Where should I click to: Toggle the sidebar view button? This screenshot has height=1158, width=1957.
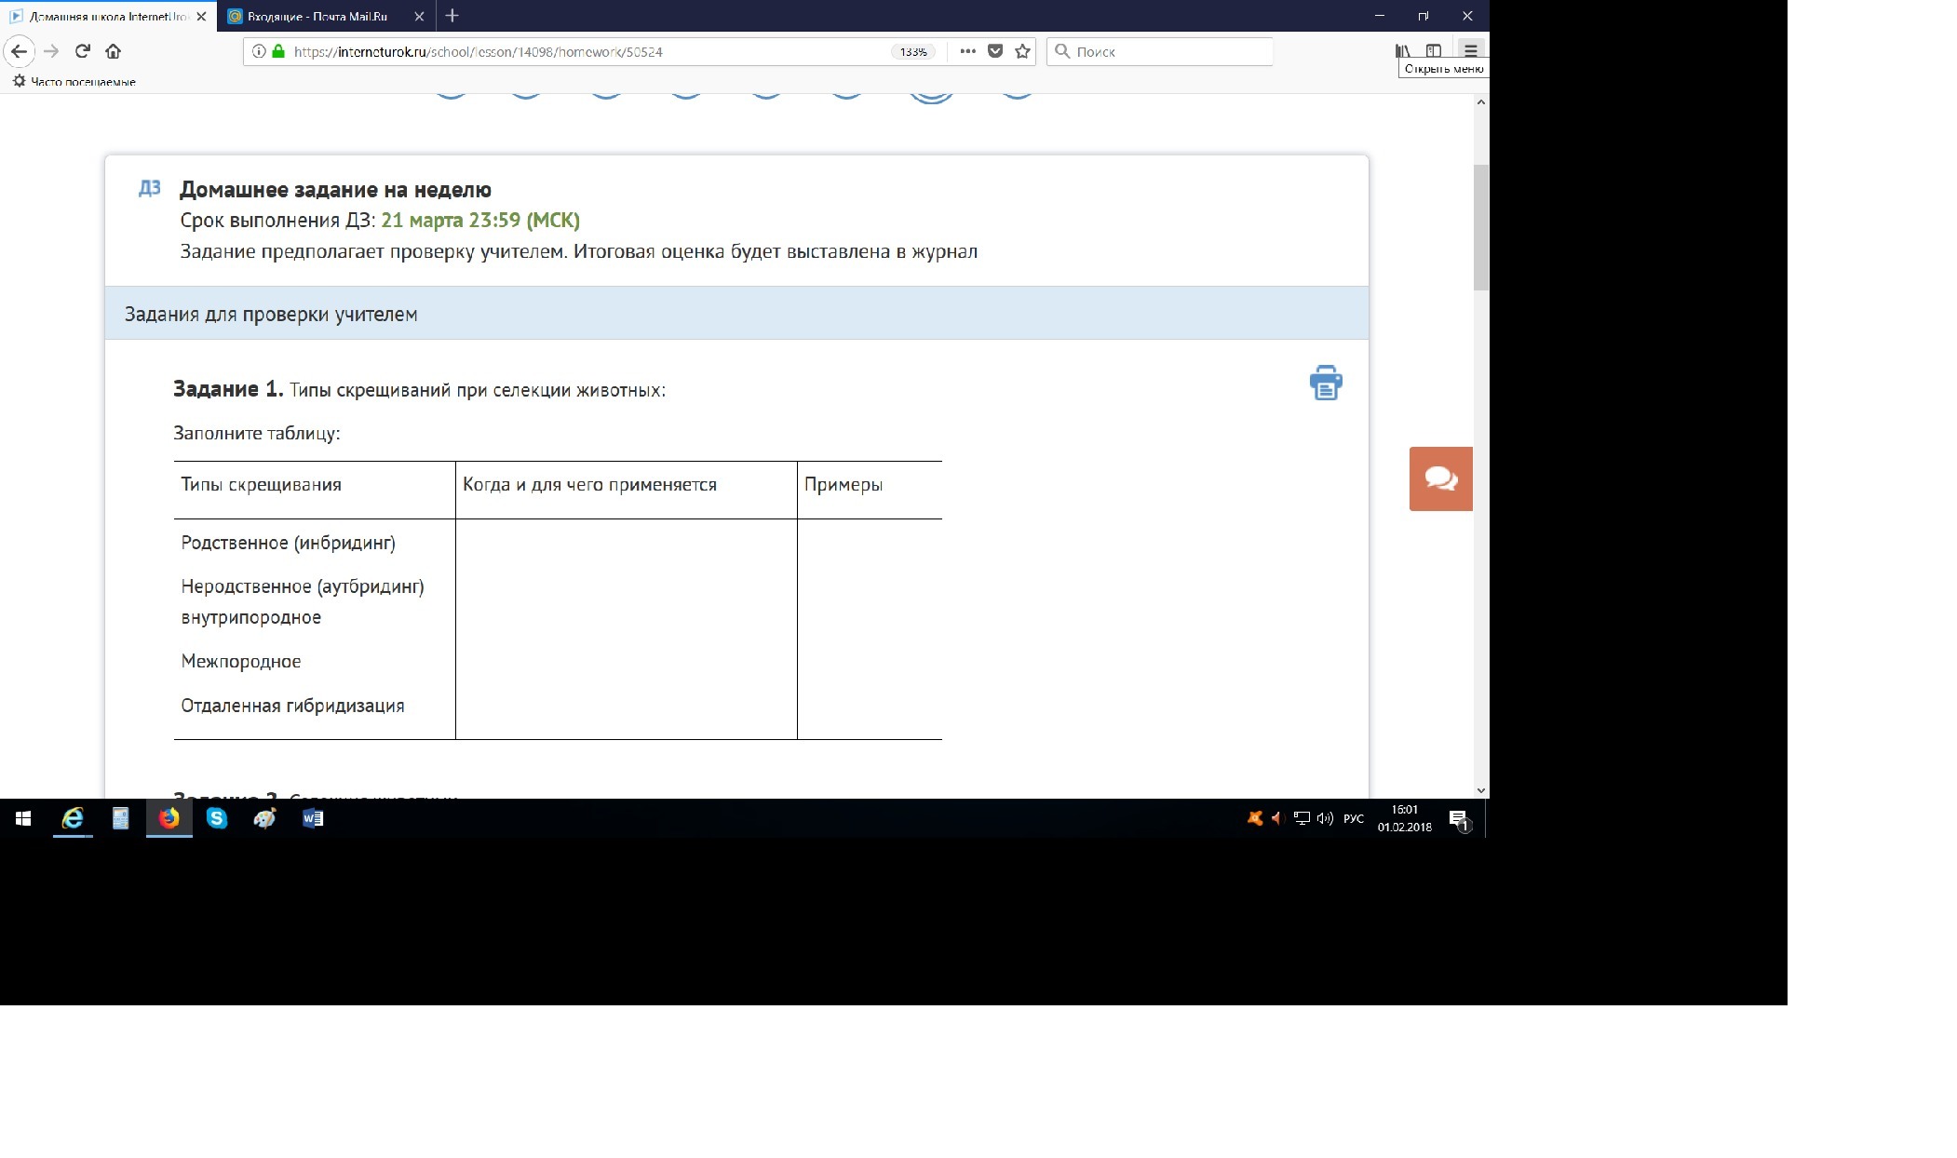tap(1434, 51)
